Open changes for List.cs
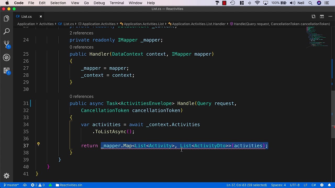Viewport: 335px width, 188px height. 313,16
